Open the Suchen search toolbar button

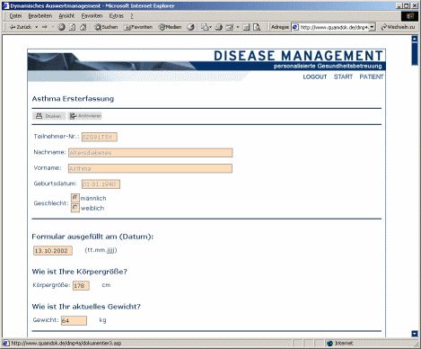[106, 27]
